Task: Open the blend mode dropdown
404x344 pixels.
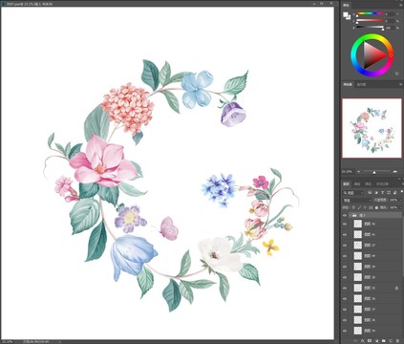Action: [356, 200]
